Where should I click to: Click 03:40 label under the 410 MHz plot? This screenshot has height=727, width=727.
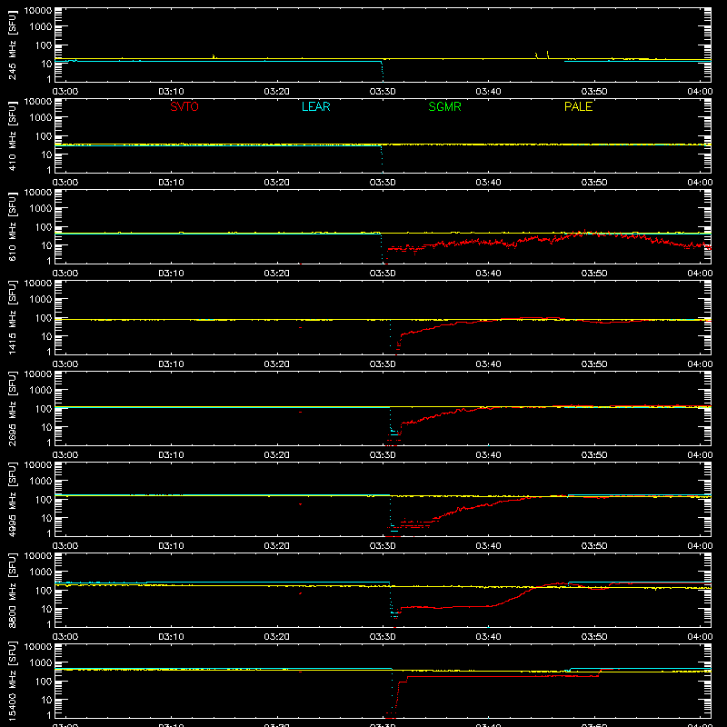pos(488,183)
